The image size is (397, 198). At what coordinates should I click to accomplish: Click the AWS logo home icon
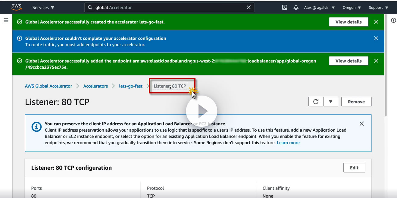[x=16, y=7]
